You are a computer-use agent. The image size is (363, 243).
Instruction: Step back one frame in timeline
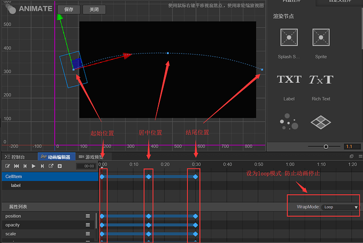coord(25,166)
